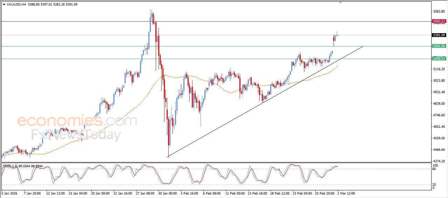448x198 pixels.
Task: Open the dropdown arrow beside XAUUSD,H4
Action: [4, 4]
